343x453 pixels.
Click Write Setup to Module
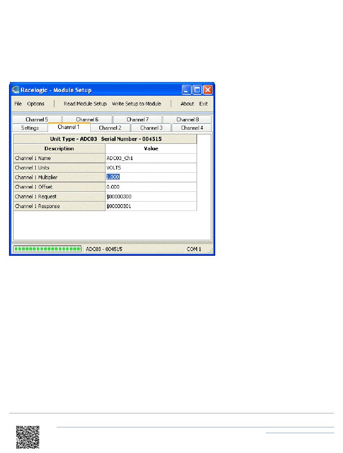click(x=136, y=104)
